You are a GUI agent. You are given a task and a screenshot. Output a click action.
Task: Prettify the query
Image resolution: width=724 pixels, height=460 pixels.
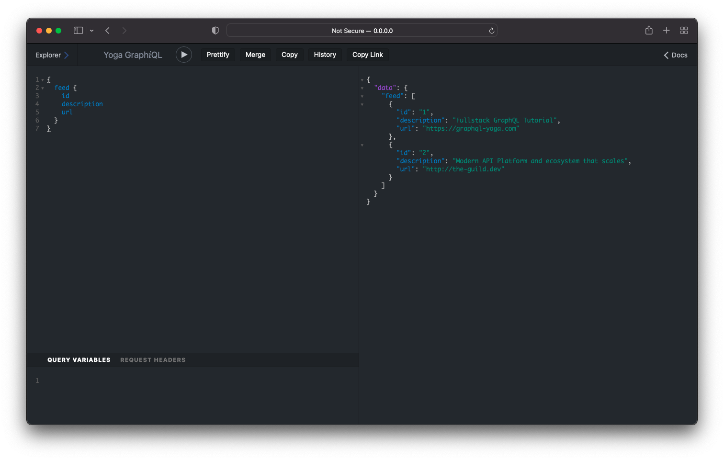pos(218,54)
